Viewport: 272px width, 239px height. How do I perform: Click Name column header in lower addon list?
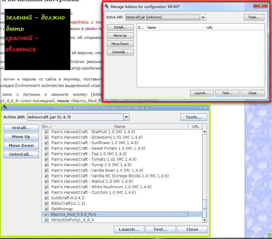[120, 127]
